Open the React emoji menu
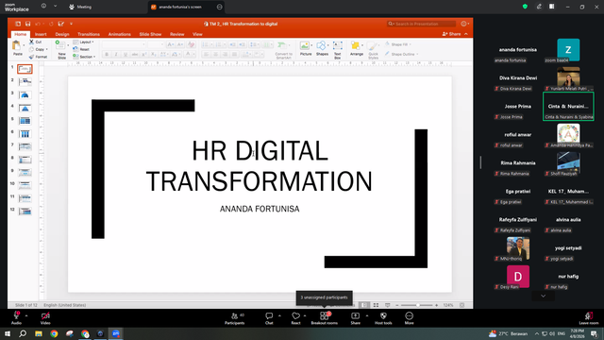Image resolution: width=604 pixels, height=340 pixels. [x=295, y=318]
